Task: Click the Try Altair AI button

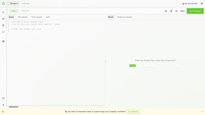Action: pos(133,112)
